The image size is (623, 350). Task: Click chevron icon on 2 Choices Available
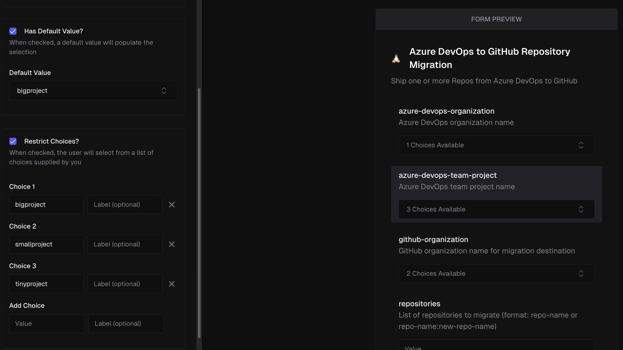pos(581,274)
